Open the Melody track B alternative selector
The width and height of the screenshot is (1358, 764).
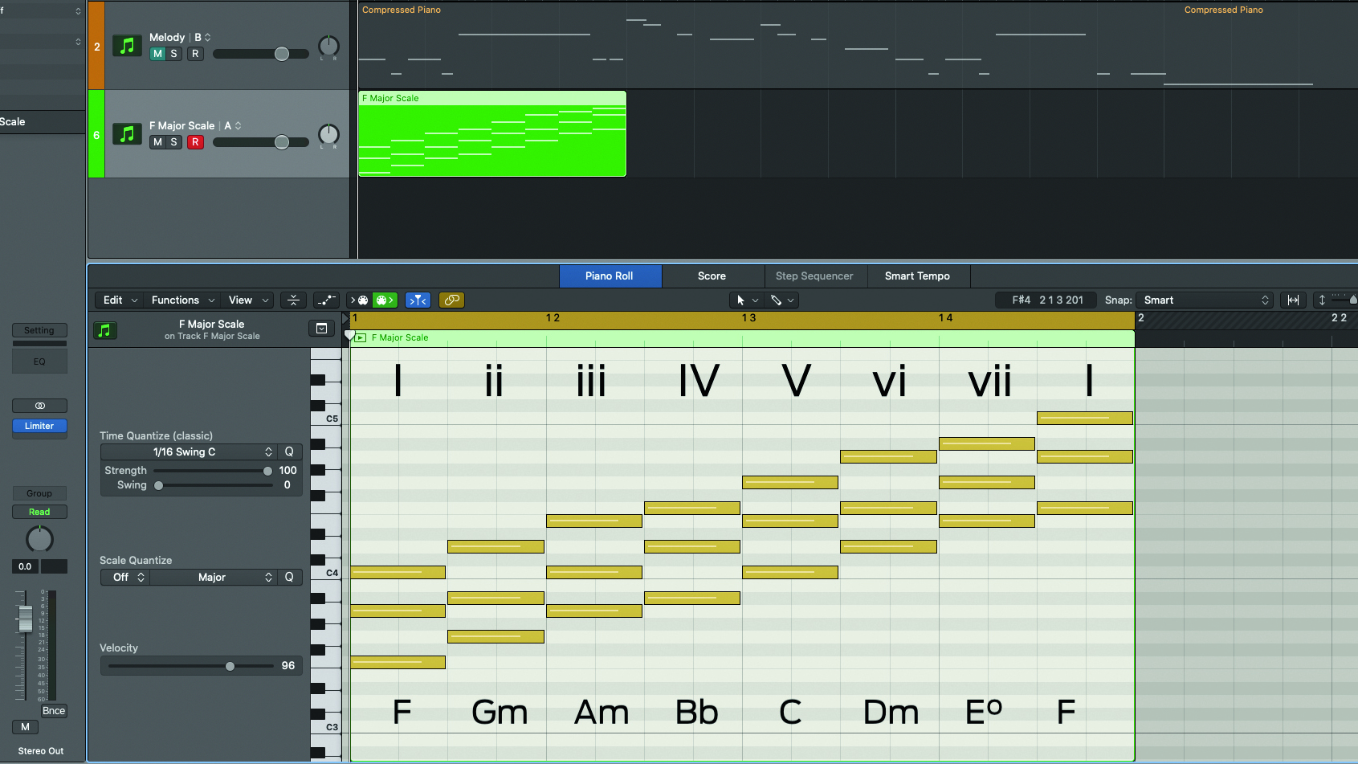(202, 37)
